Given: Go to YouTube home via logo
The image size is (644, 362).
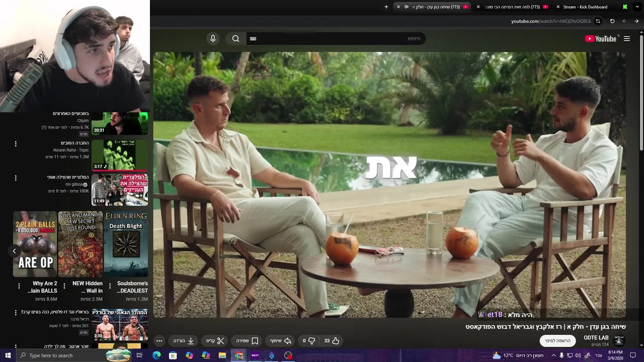Looking at the screenshot, I should 601,39.
